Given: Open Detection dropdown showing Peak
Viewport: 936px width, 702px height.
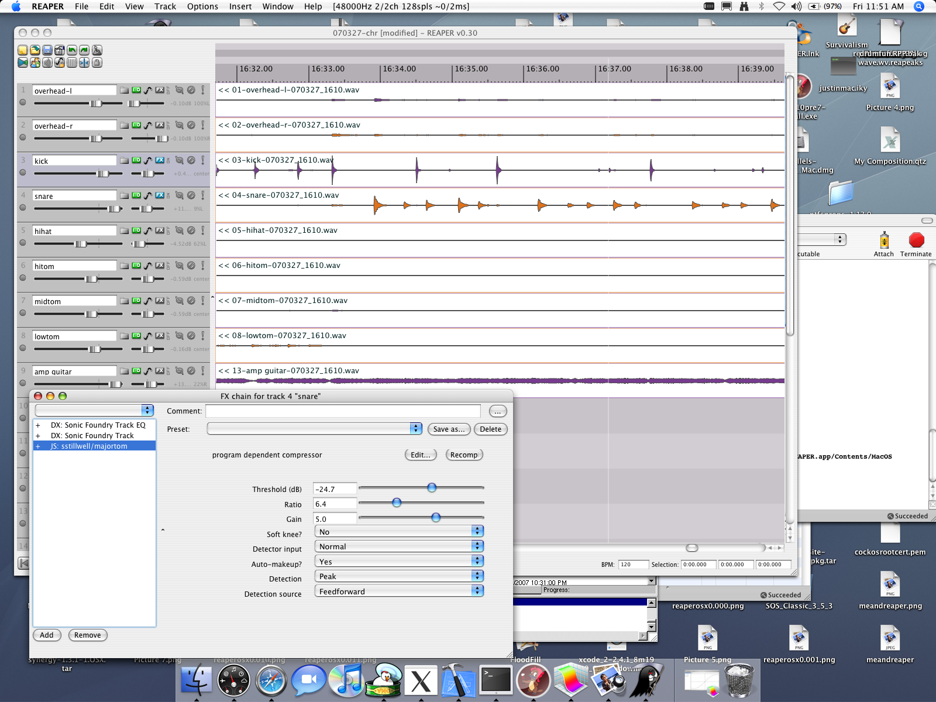Looking at the screenshot, I should [399, 576].
